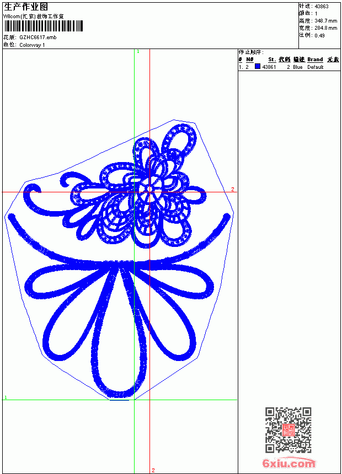This screenshot has height=474, width=342.
Task: Click the stitch count value 43863
Action: 322,7
